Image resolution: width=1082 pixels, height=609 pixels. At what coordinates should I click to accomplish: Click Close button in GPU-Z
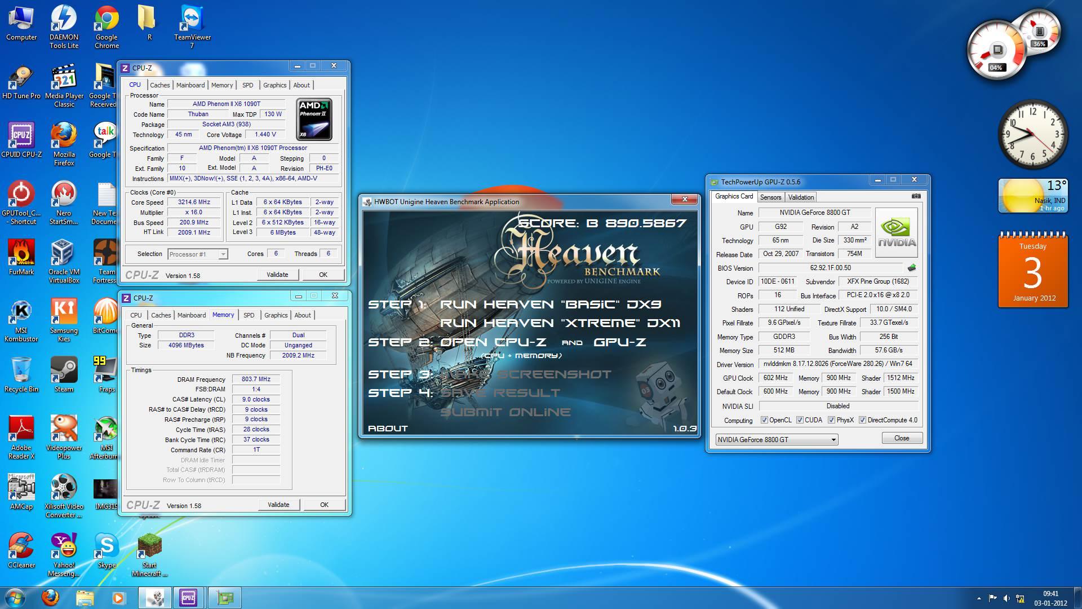click(902, 438)
